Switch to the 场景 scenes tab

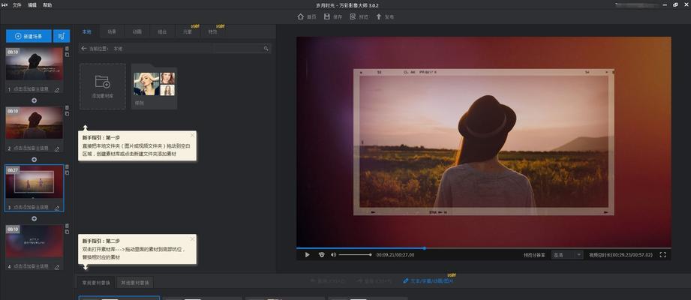point(112,31)
